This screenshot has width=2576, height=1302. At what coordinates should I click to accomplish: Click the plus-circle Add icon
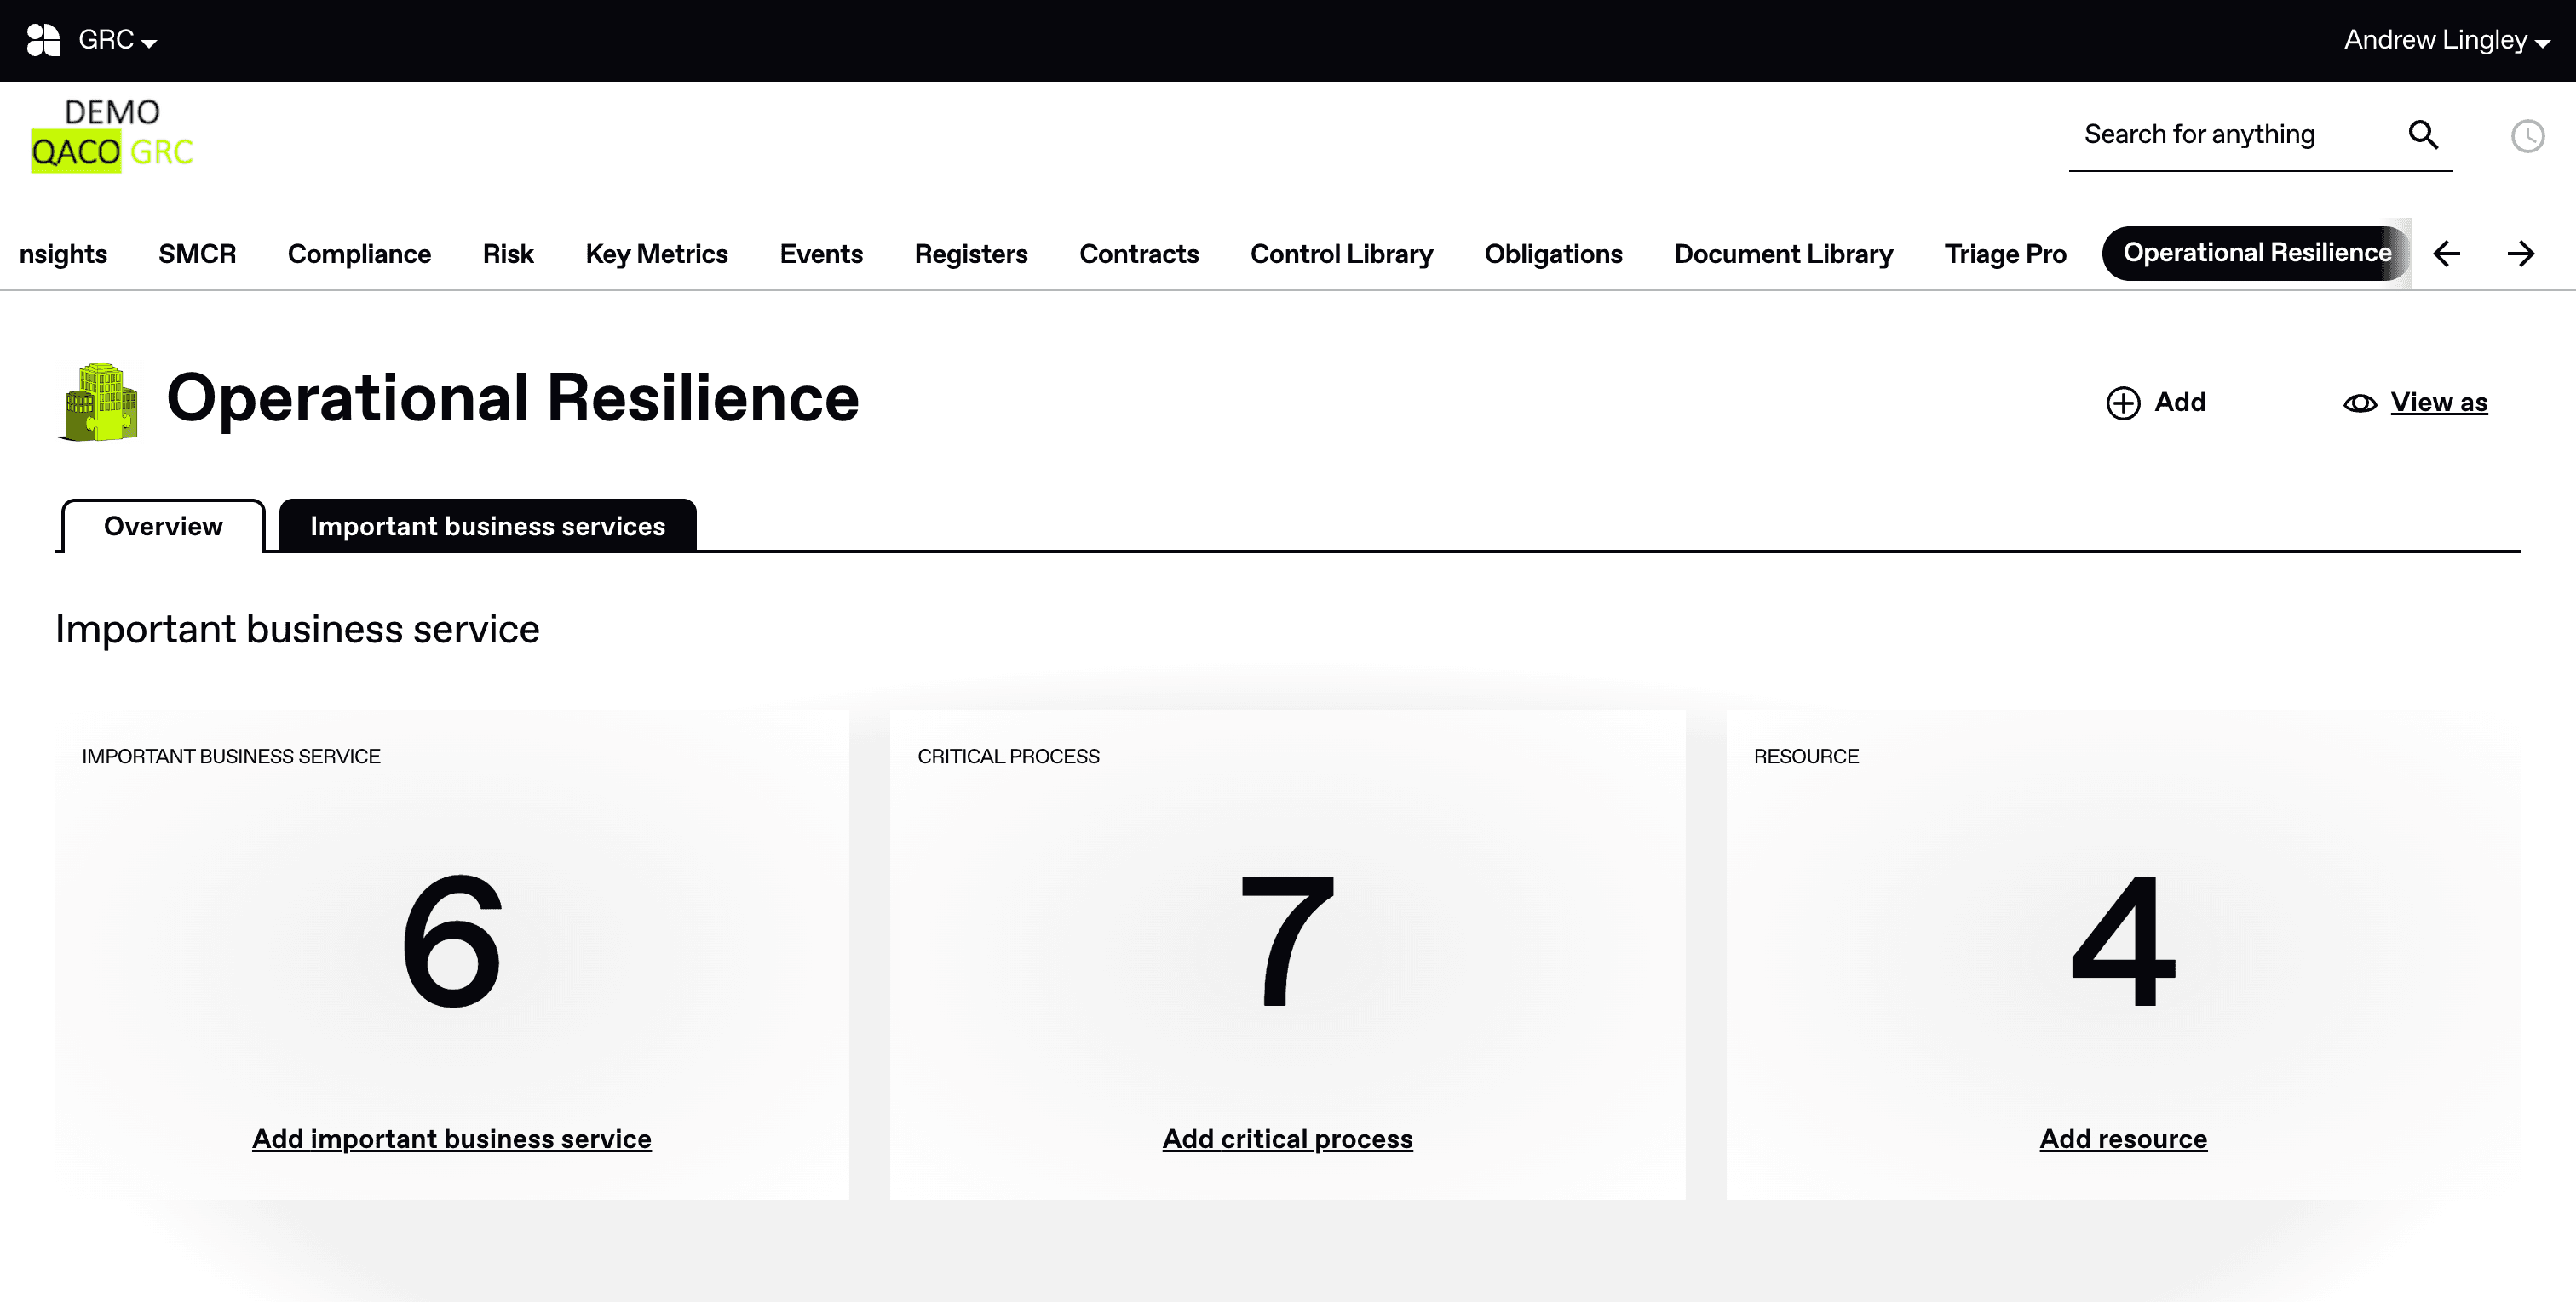click(x=2122, y=403)
